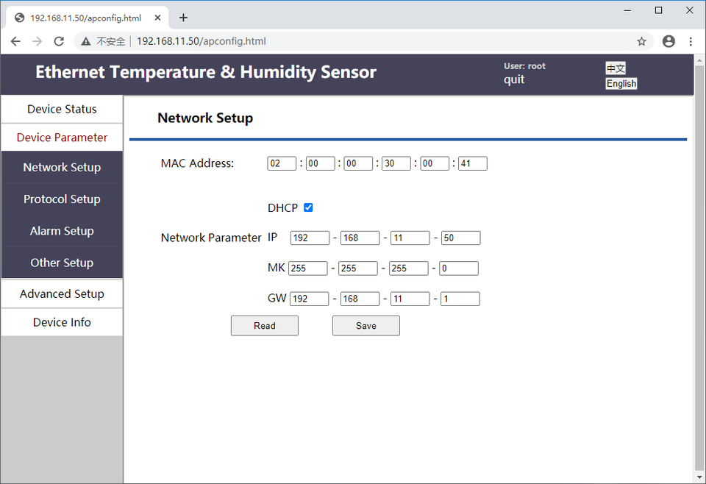
Task: Click the quit link to log out
Action: point(514,79)
